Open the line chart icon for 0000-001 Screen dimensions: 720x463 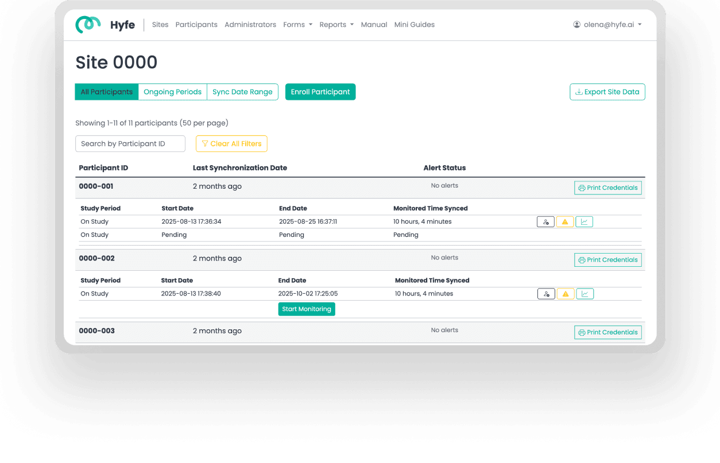(x=584, y=221)
